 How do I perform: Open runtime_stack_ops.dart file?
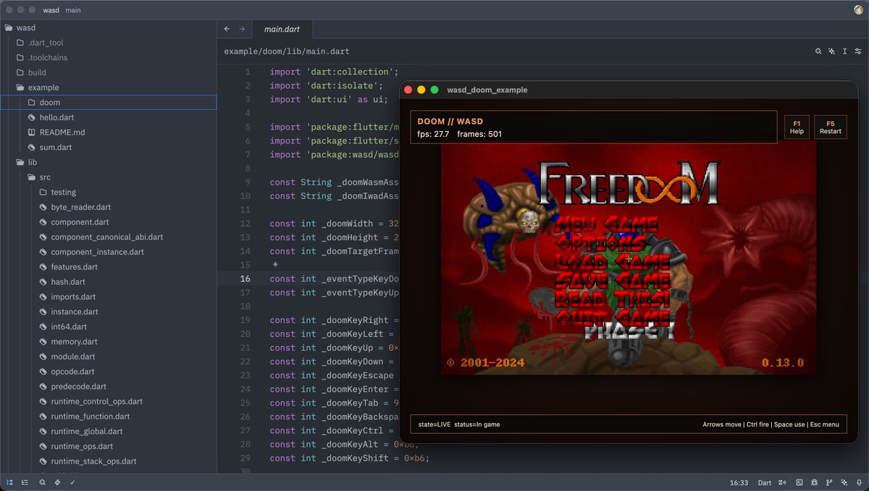coord(109,461)
